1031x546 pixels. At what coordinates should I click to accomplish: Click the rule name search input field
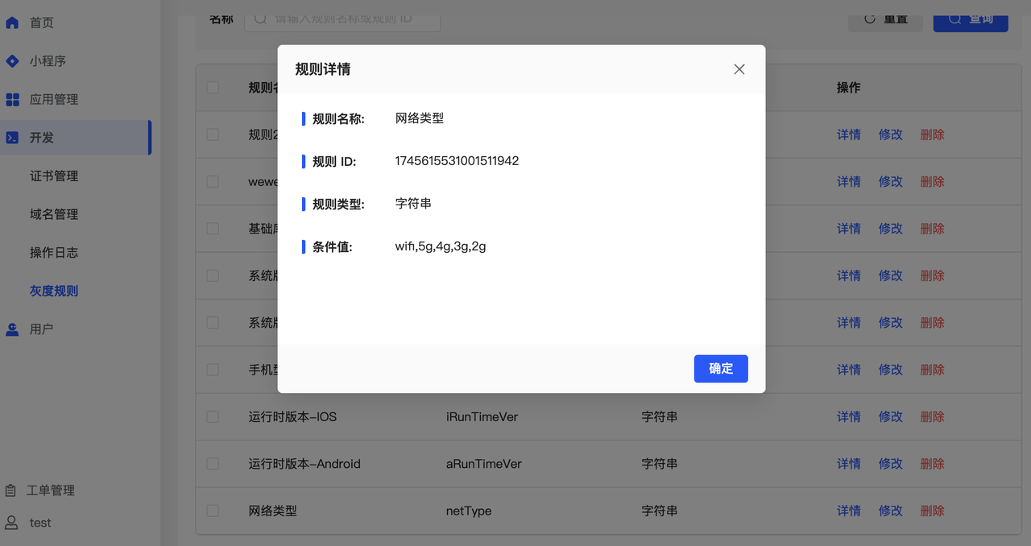pyautogui.click(x=346, y=19)
